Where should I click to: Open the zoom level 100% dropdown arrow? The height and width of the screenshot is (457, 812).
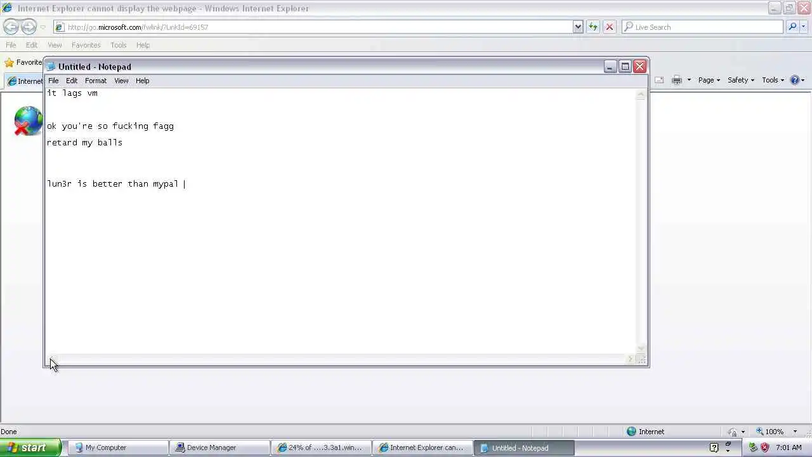pos(795,432)
